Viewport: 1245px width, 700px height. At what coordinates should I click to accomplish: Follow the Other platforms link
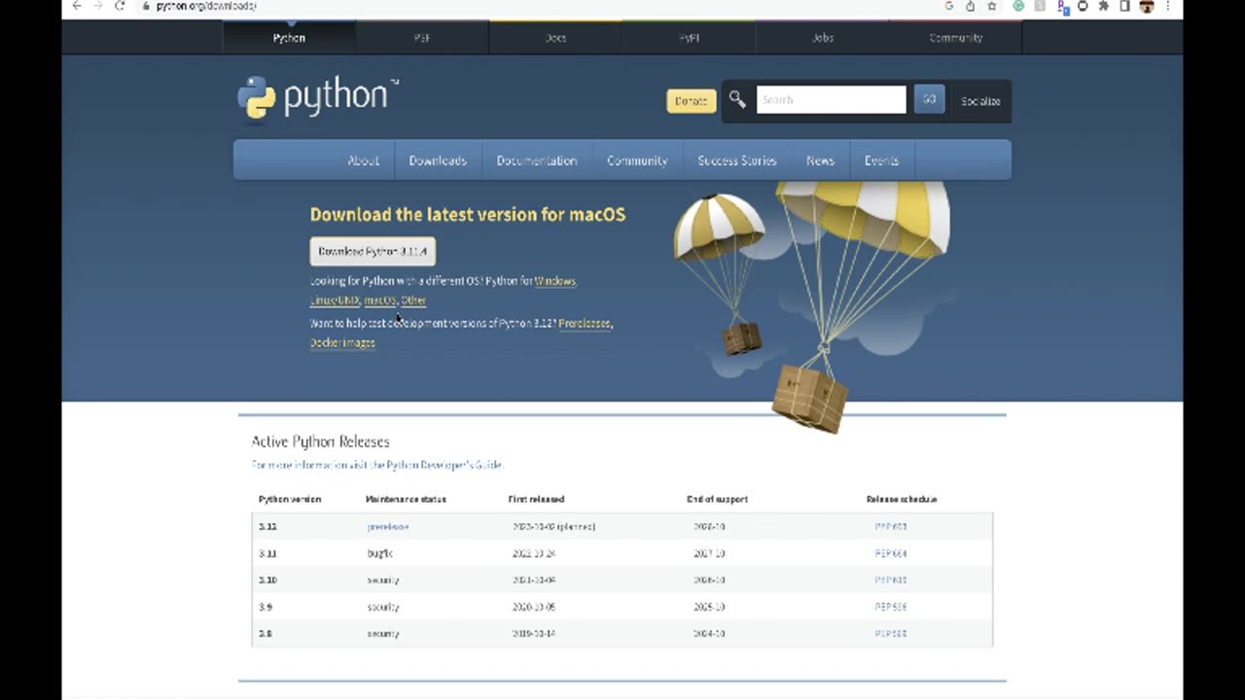[x=413, y=300]
